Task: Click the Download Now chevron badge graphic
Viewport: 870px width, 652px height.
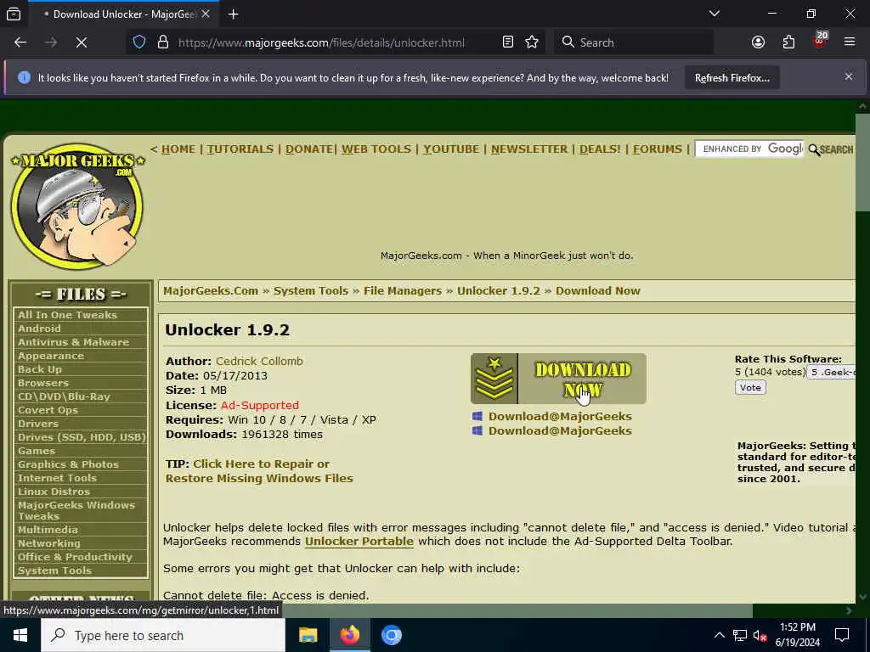Action: [x=494, y=379]
